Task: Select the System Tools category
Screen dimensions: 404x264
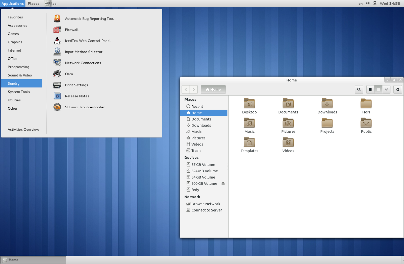Action: coord(19,92)
